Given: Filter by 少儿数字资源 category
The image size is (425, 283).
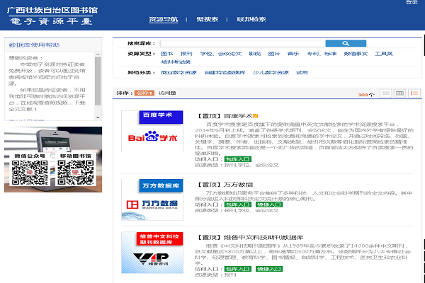Looking at the screenshot, I should [x=268, y=72].
